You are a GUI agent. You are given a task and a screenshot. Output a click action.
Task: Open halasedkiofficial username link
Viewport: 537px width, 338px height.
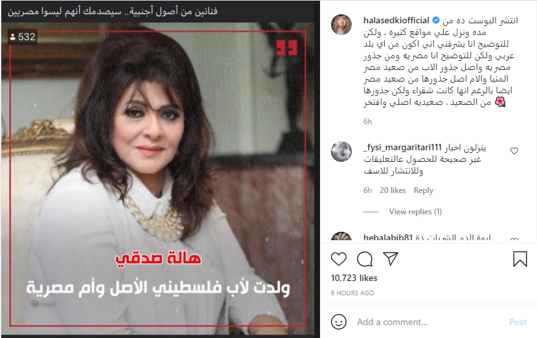coord(396,20)
